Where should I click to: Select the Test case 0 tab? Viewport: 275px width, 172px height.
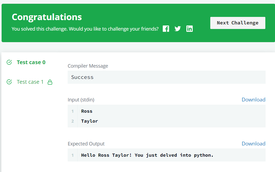coord(31,62)
